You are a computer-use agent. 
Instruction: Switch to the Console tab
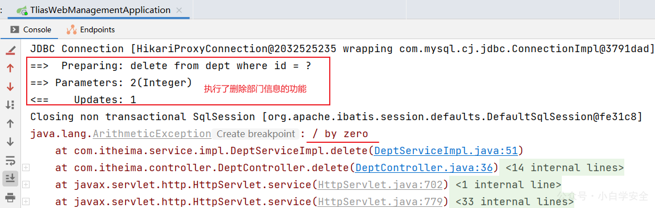(31, 30)
